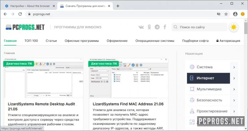Screen dimensions: 248x131
Task: Open the Главная menu item
Action: (10, 41)
